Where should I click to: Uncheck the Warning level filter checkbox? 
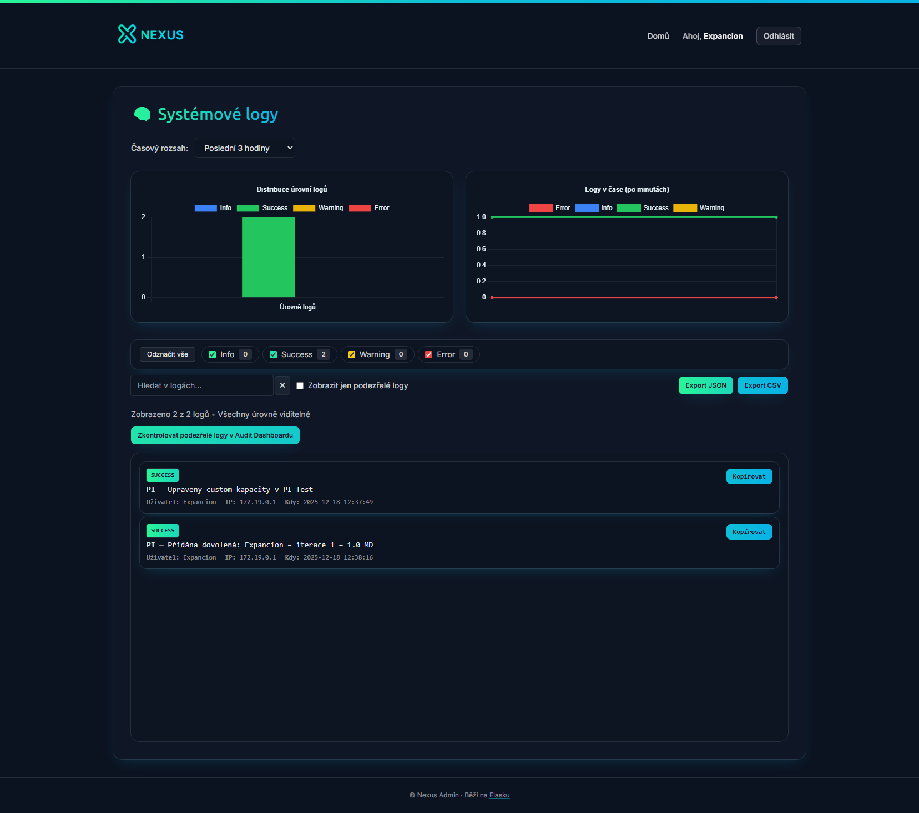[x=351, y=355]
